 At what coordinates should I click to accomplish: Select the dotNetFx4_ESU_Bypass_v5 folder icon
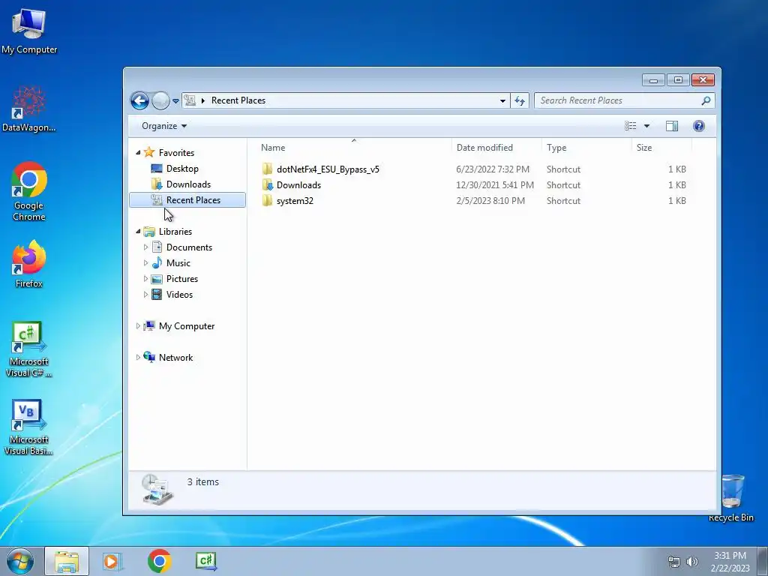pyautogui.click(x=267, y=169)
